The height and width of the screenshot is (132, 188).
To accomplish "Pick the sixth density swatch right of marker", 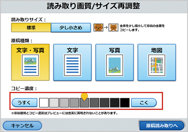I will 94,103.
